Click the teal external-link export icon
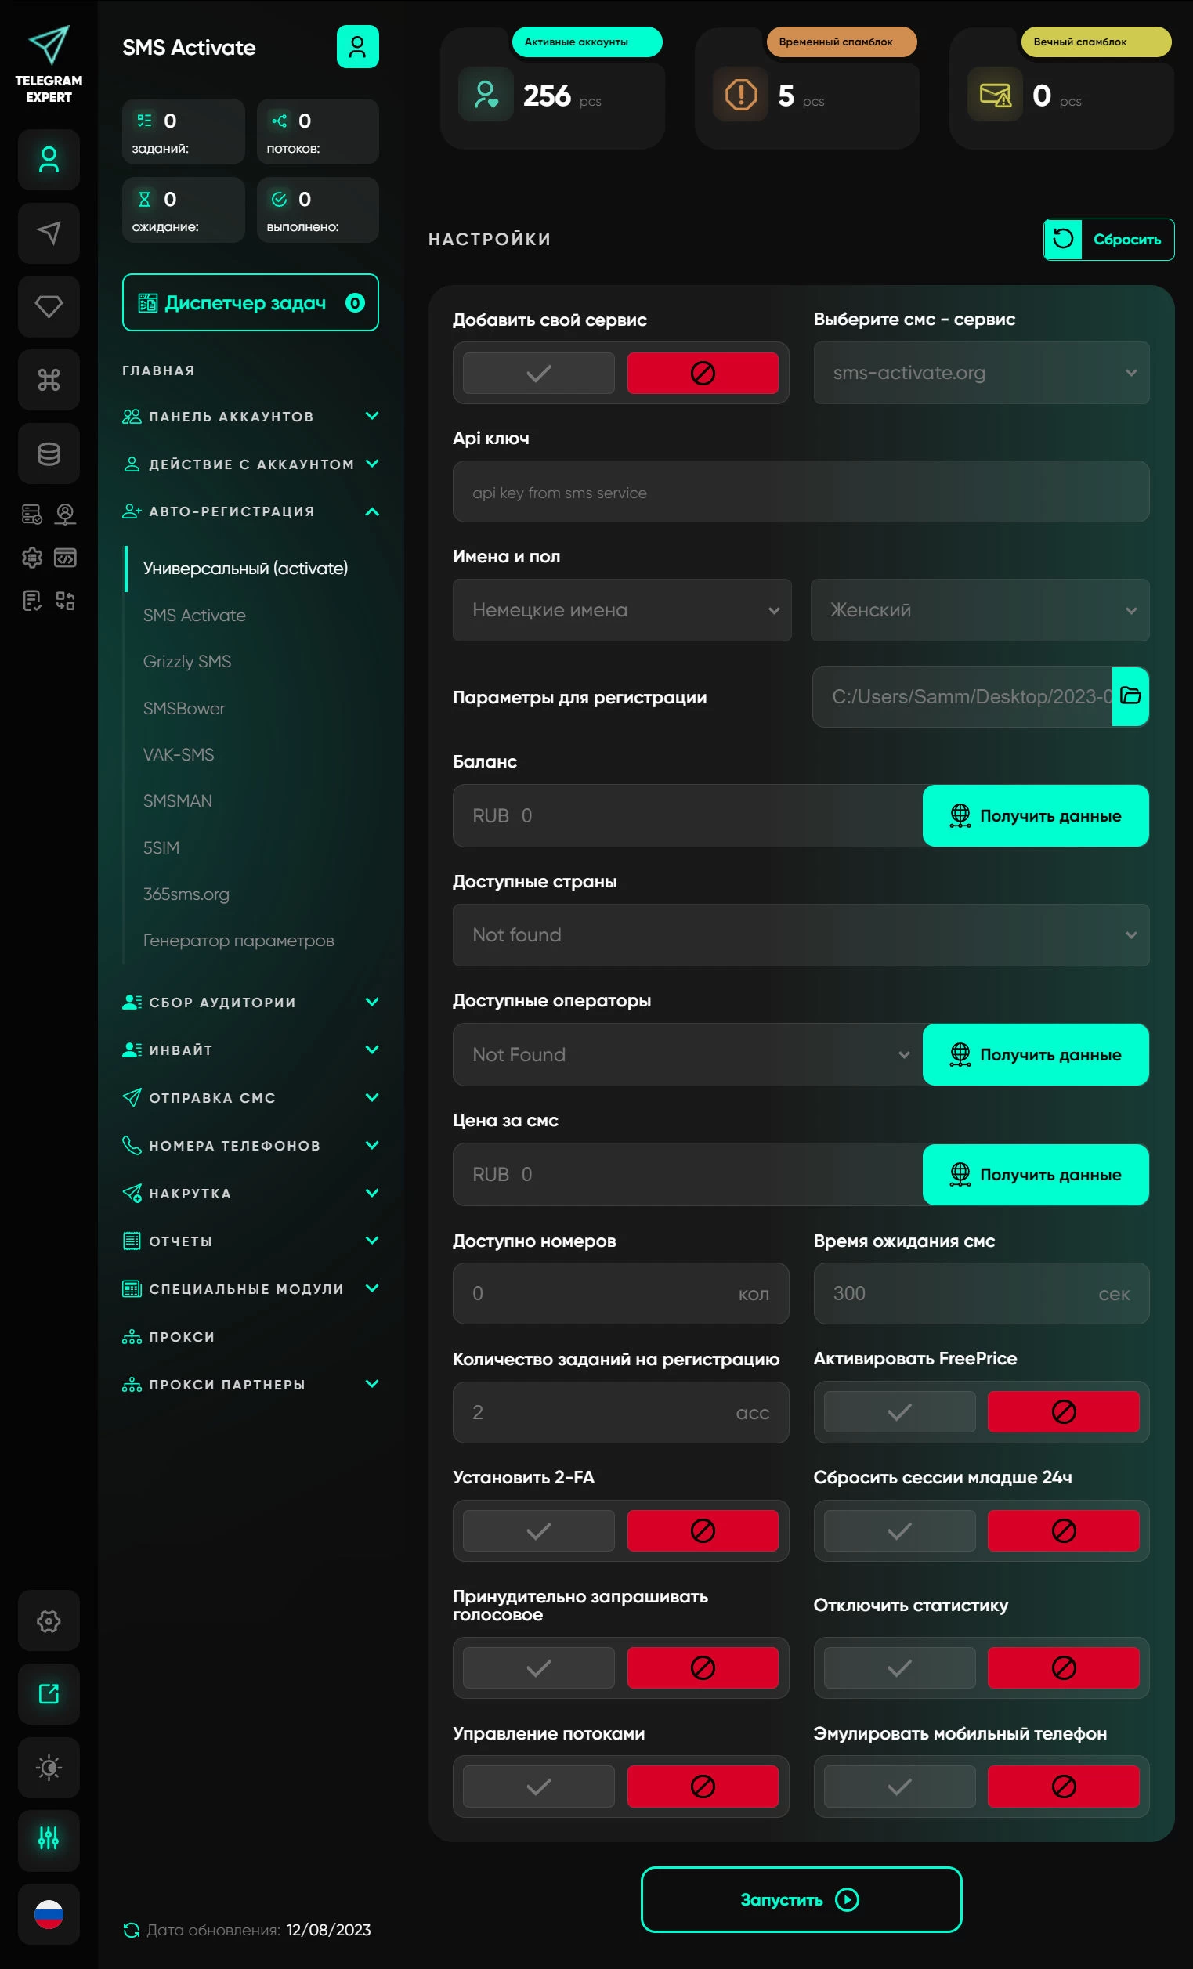The image size is (1193, 1969). point(49,1693)
